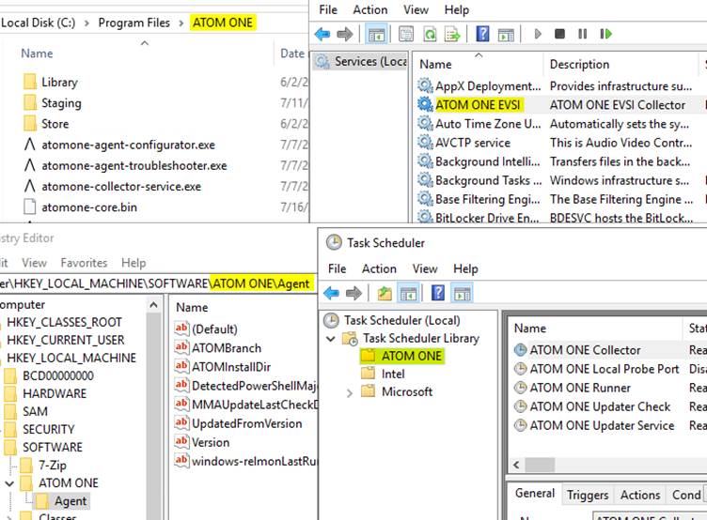707x520 pixels.
Task: Switch to General tab in Task Scheduler
Action: coord(535,494)
